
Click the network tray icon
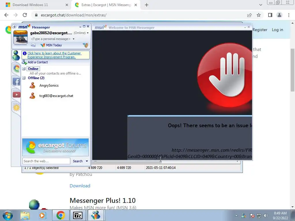pos(259,216)
